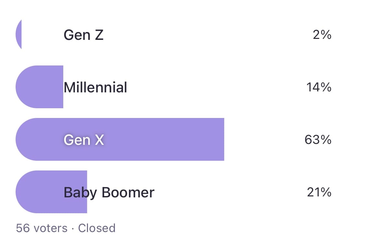Viewport: 365px width, 245px height.
Task: Click the 14% Millennial result
Action: tap(319, 87)
